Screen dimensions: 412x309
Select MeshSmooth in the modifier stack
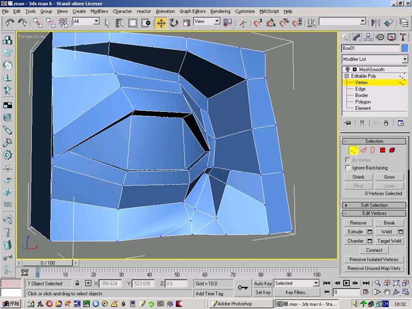coord(371,69)
